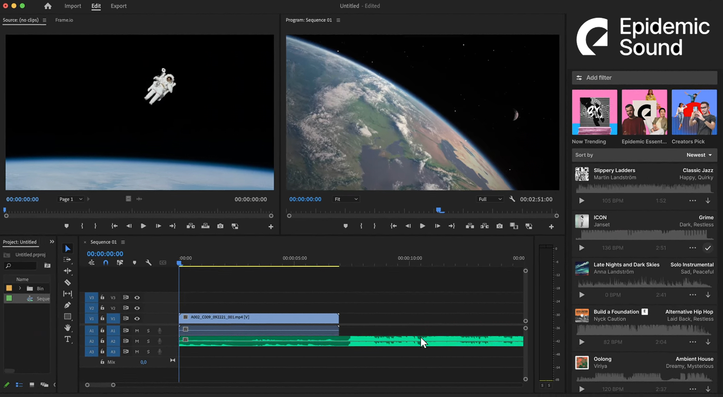The image size is (723, 397).
Task: Select the Hand tool
Action: click(x=68, y=328)
